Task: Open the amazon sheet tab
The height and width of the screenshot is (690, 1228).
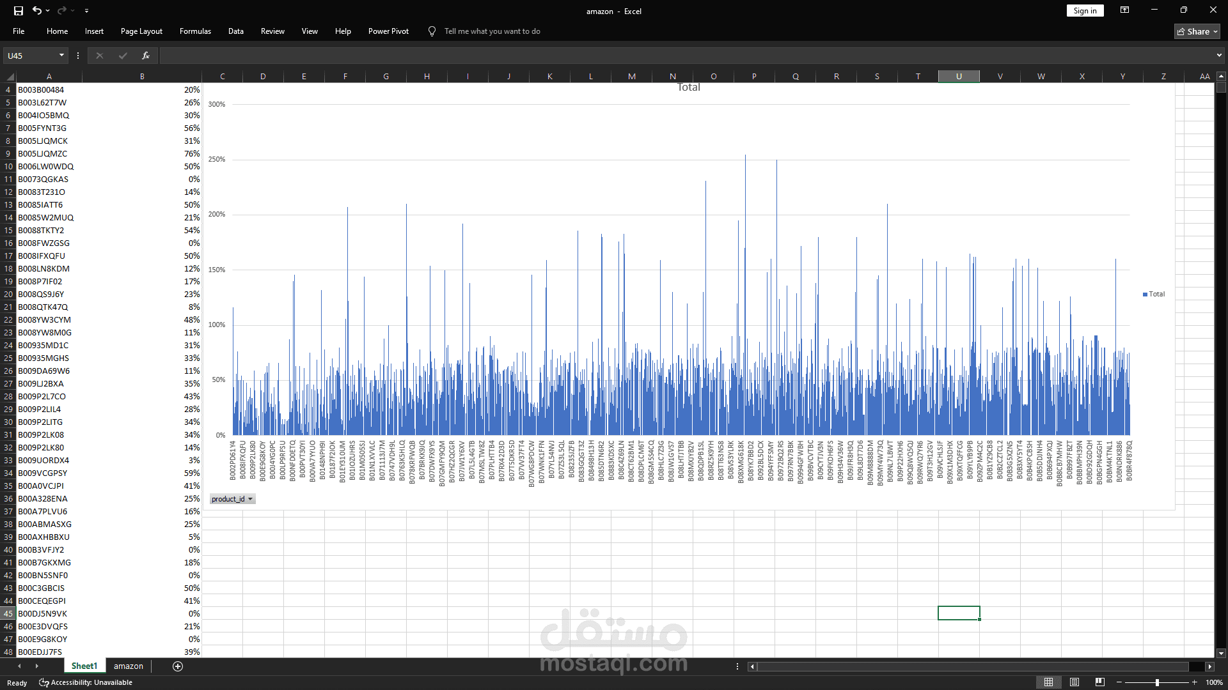Action: (128, 666)
